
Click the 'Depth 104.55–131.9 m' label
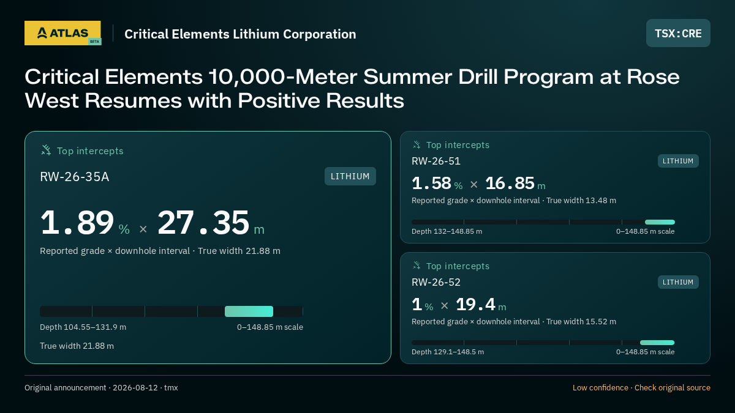[x=83, y=327]
